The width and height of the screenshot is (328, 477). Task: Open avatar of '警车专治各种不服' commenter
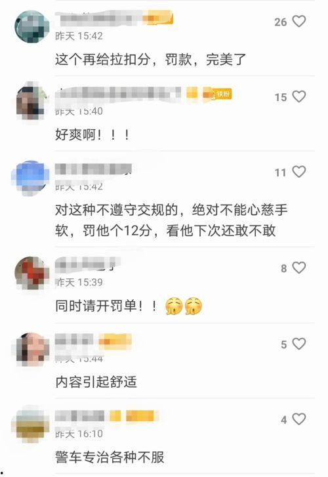pos(30,424)
